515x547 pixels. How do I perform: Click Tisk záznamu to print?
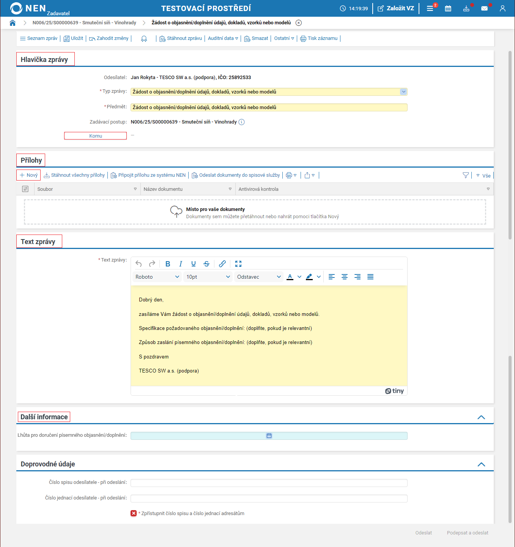tap(319, 38)
